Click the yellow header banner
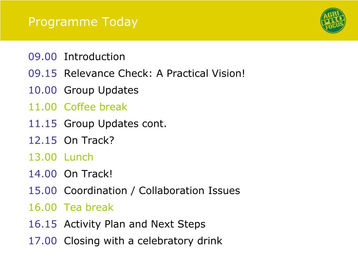 (179, 20)
